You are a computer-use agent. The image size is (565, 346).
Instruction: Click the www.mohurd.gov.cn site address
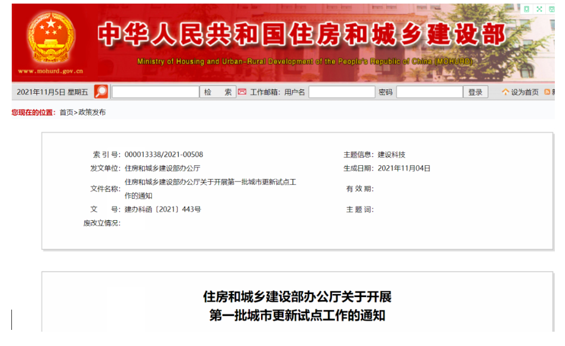[x=50, y=72]
